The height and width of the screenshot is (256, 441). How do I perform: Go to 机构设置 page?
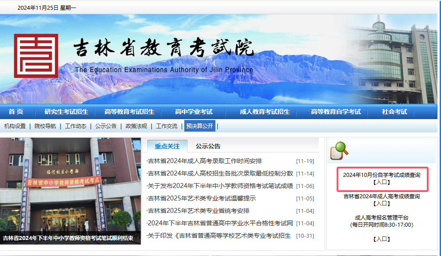[x=15, y=126]
